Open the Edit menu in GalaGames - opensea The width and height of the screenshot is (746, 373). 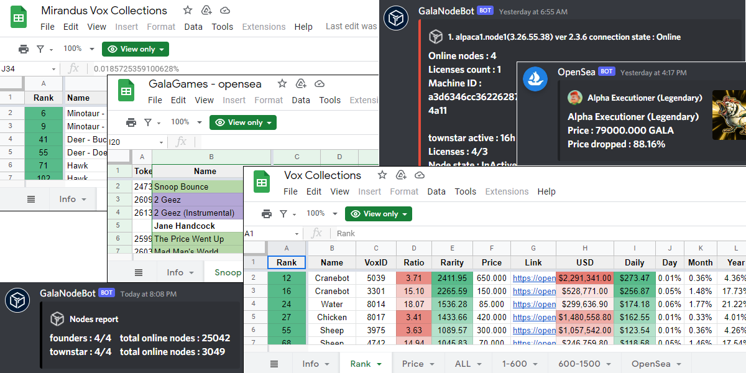pos(178,100)
